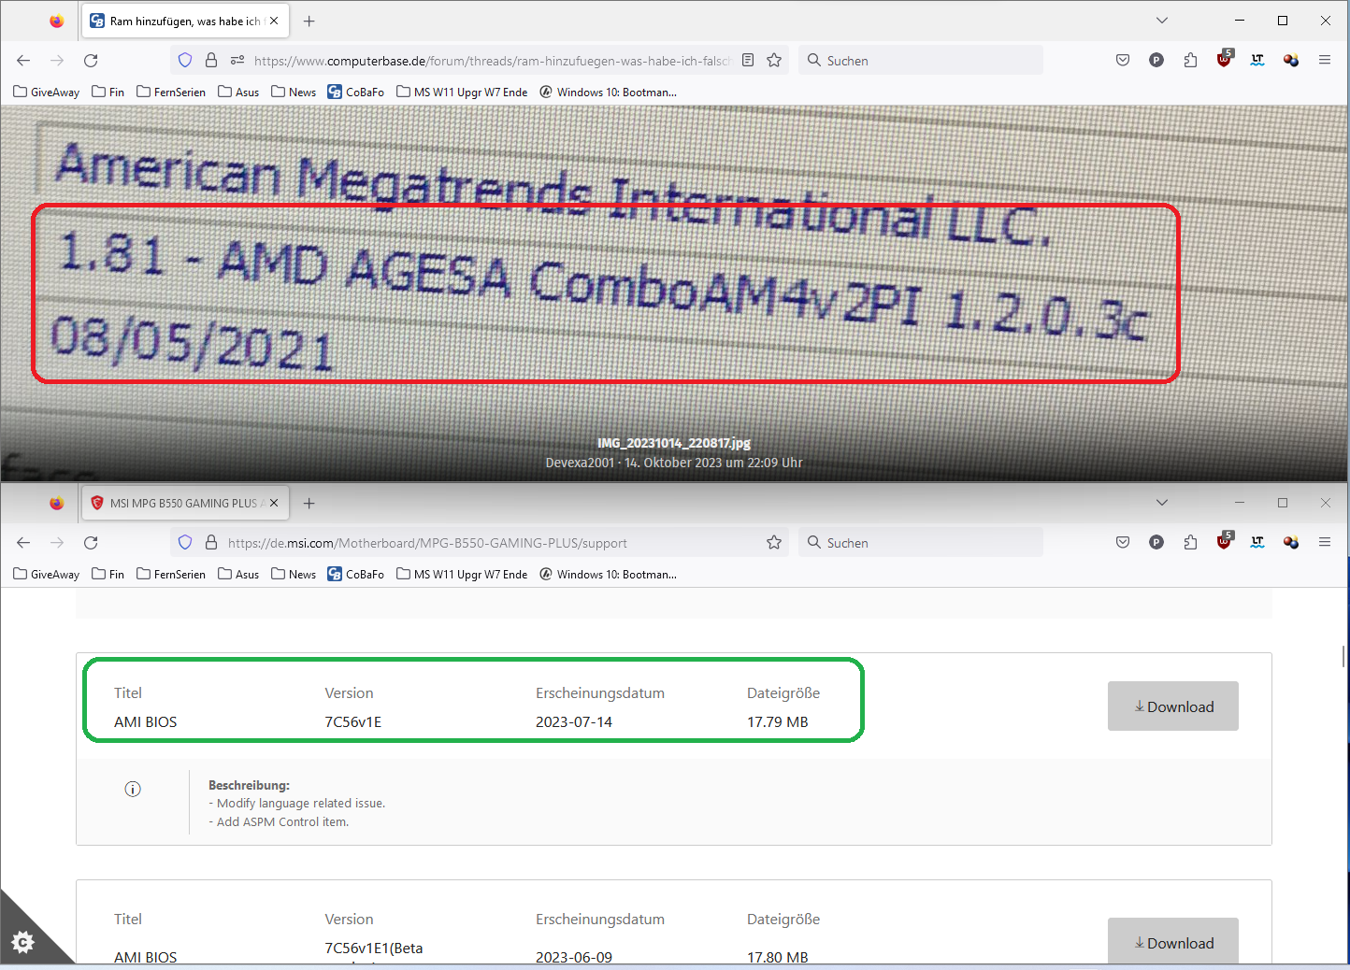List all tabs in ComputerBase window

1162,21
